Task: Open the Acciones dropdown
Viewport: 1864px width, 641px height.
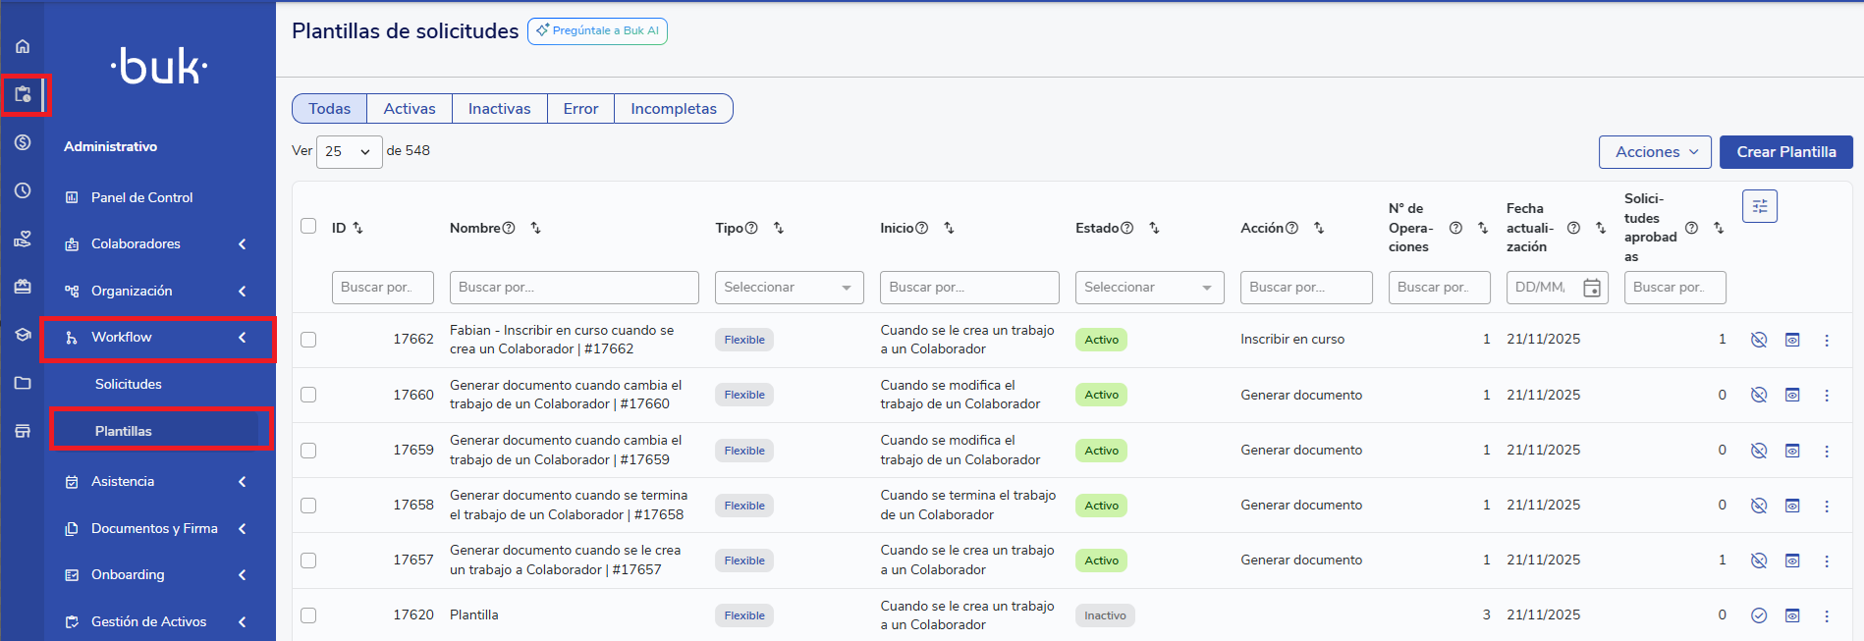Action: (1655, 152)
